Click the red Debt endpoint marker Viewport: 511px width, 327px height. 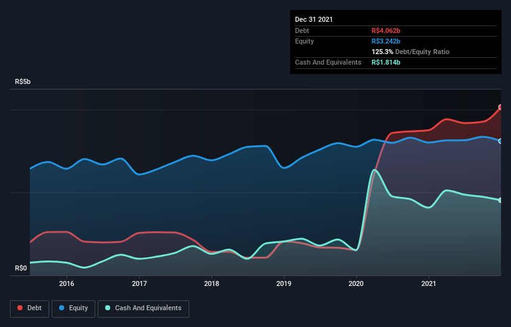[500, 107]
